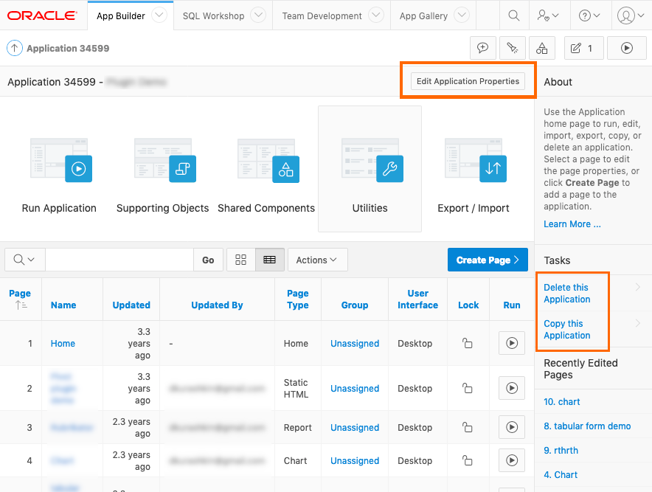
Task: Sort by the Name column header
Action: pos(63,305)
